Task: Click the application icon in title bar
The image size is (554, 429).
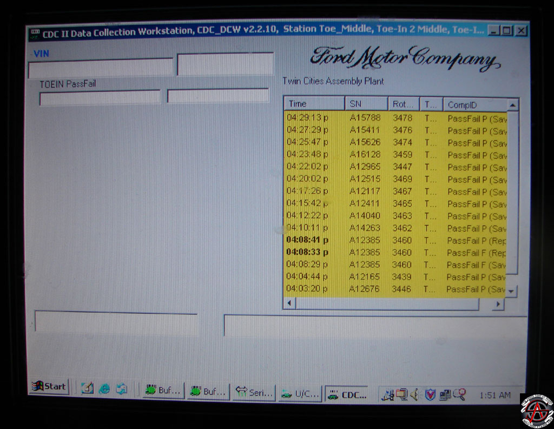Action: point(35,32)
